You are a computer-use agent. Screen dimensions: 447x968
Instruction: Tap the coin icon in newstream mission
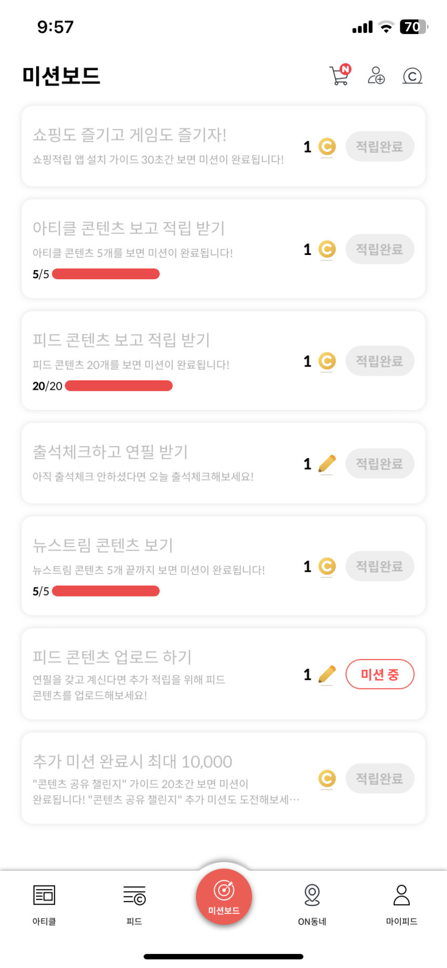click(327, 566)
